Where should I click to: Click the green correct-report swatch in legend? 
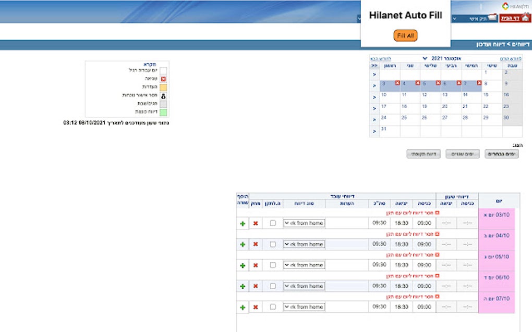point(163,112)
